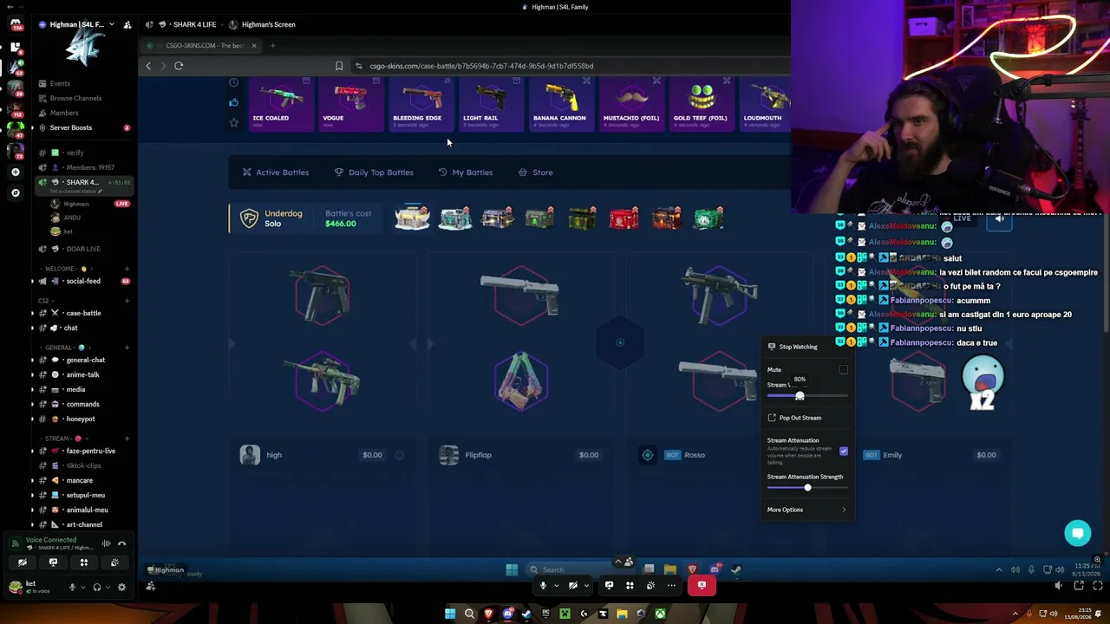Toggle headphone deafen in user panel
Screen dimensions: 1110x624
point(96,587)
